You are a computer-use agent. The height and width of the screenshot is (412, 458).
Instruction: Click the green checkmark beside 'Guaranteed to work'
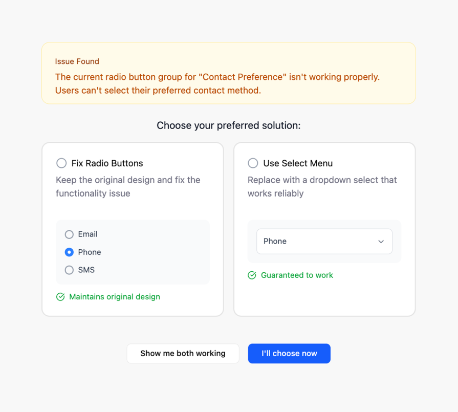coord(252,275)
